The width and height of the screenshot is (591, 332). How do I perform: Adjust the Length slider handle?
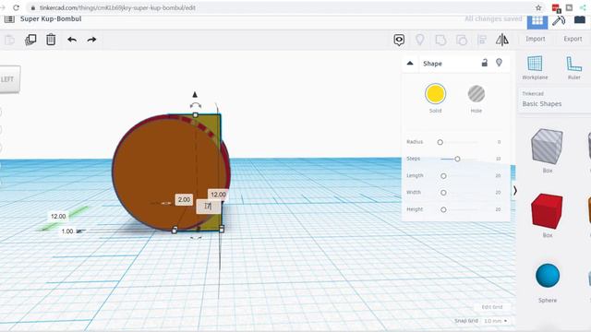point(443,176)
